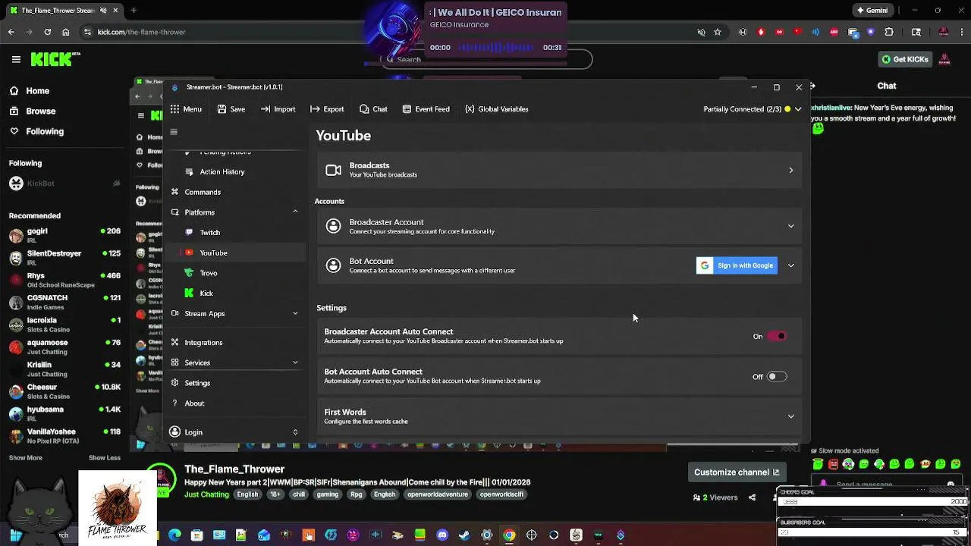Go back in Chrome browser
The width and height of the screenshot is (971, 546).
click(x=11, y=32)
